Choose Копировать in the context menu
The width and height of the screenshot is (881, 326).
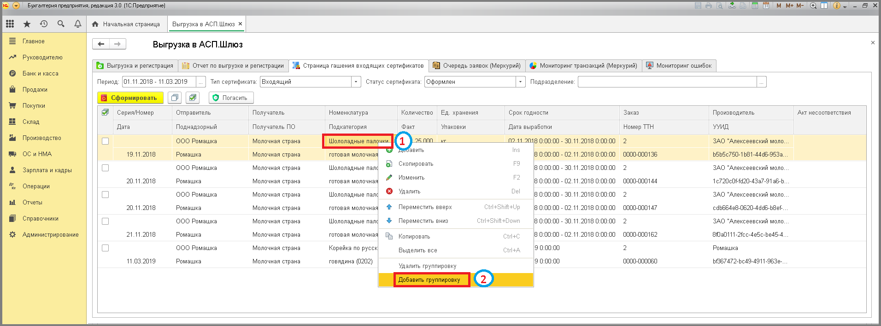coord(456,236)
